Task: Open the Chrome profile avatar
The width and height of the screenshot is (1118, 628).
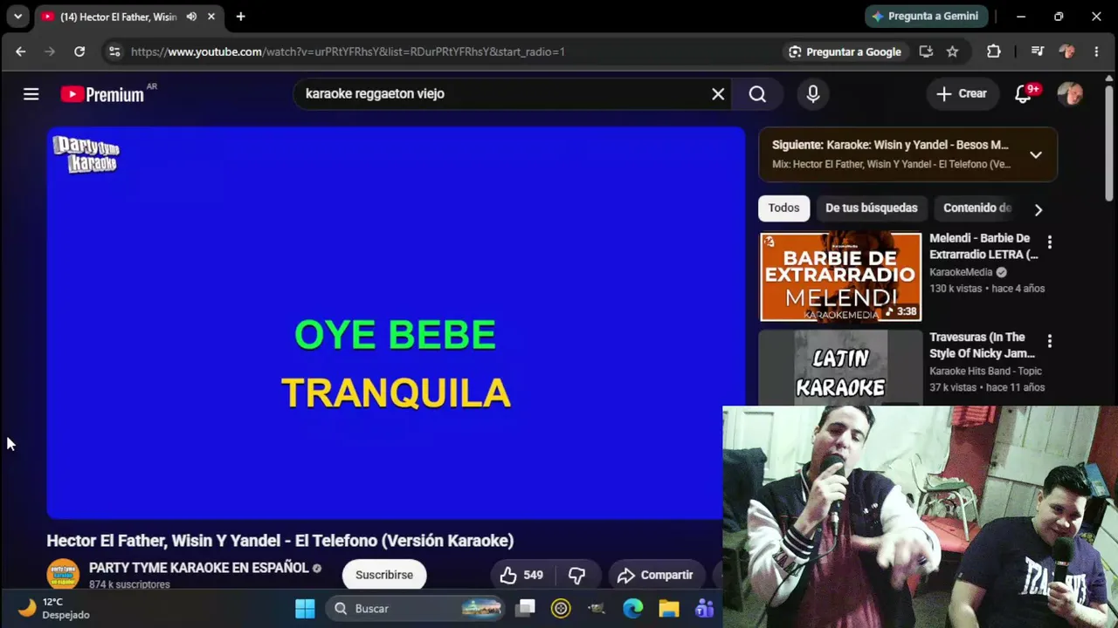Action: pos(1066,51)
